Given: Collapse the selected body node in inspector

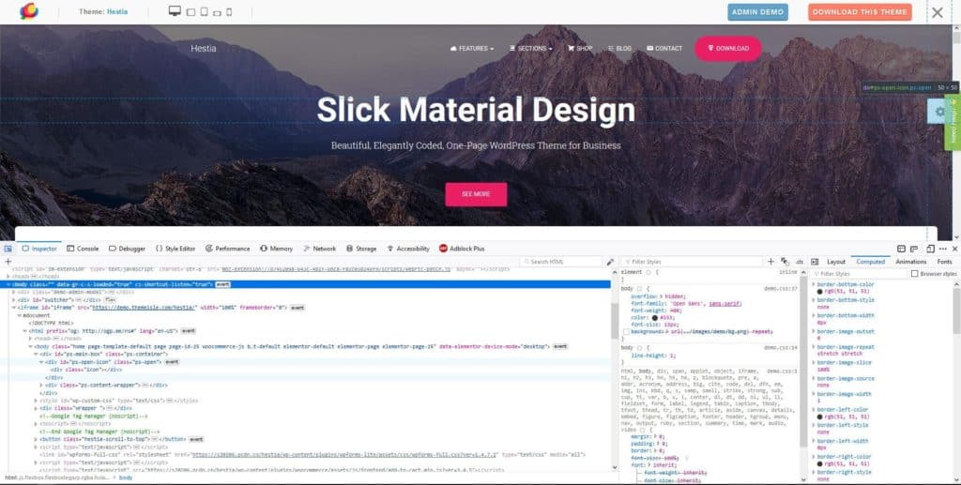Looking at the screenshot, I should click(8, 284).
